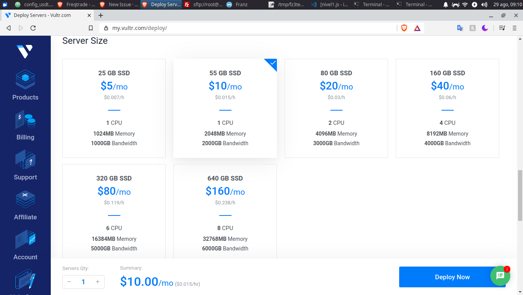Bookmark this page using the bookmark icon

91,28
